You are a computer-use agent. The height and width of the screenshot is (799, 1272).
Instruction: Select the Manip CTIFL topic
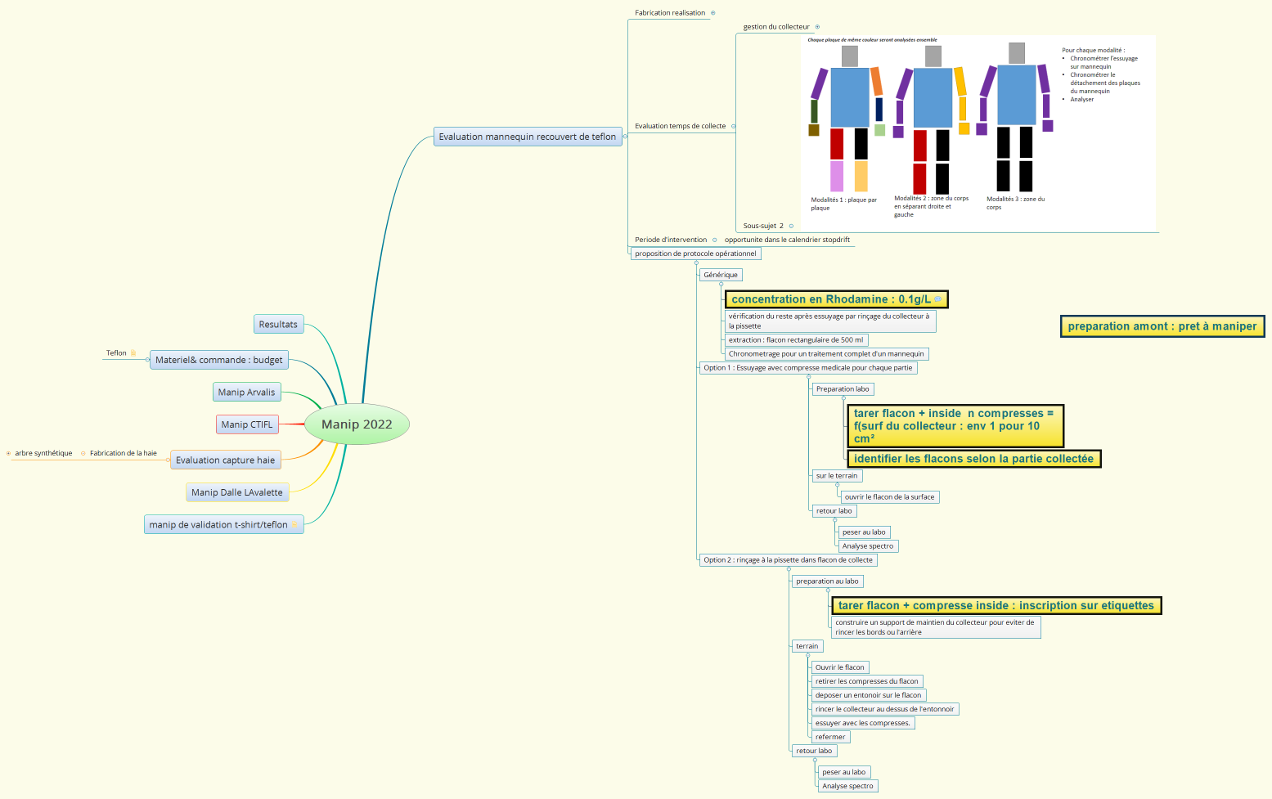click(247, 424)
